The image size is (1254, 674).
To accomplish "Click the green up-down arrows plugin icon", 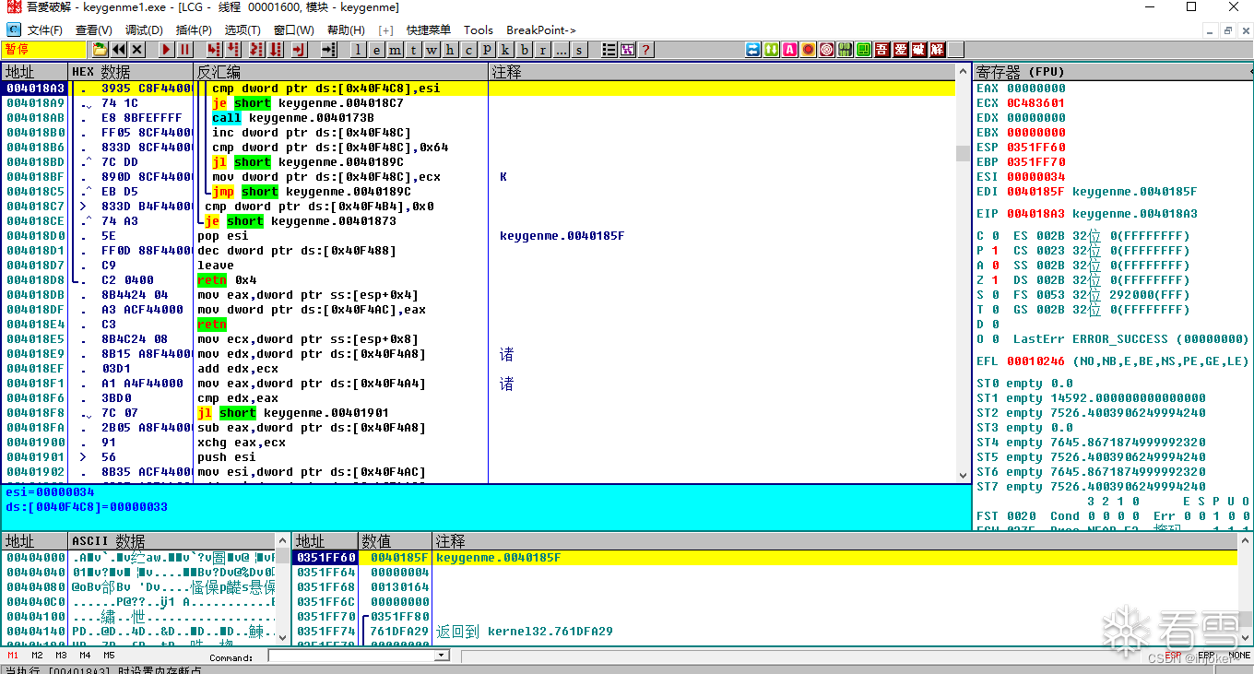I will 772,50.
